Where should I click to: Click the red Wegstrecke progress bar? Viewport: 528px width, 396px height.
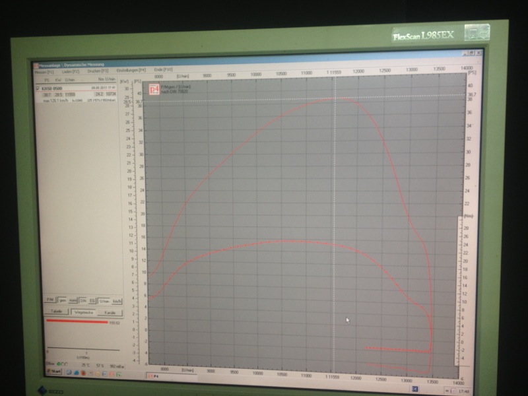77,321
